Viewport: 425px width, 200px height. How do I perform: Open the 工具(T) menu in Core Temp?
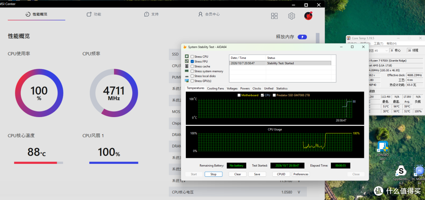(379, 44)
